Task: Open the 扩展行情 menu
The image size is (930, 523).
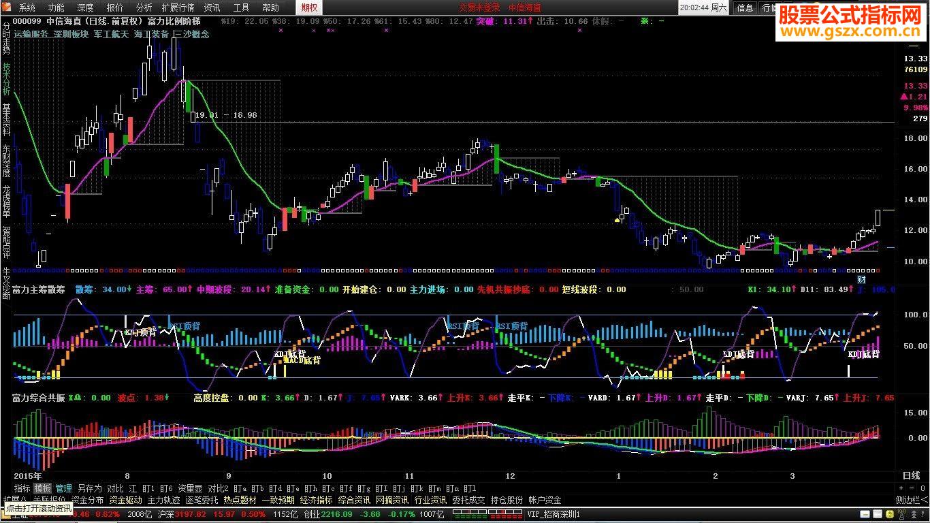Action: pos(178,7)
